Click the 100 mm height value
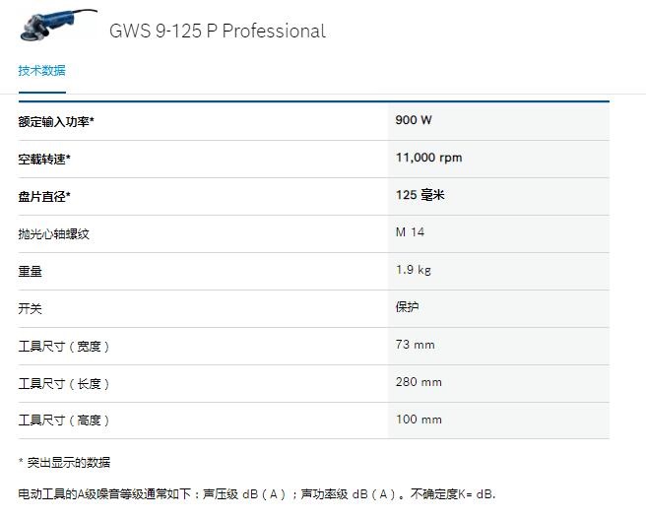The height and width of the screenshot is (518, 646). coord(419,420)
